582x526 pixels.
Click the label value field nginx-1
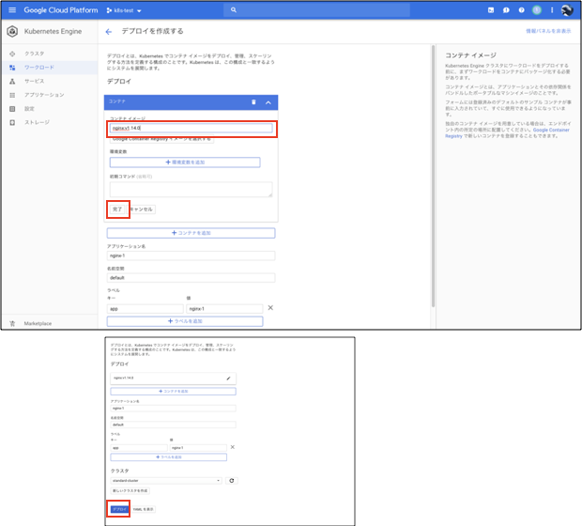click(x=224, y=309)
